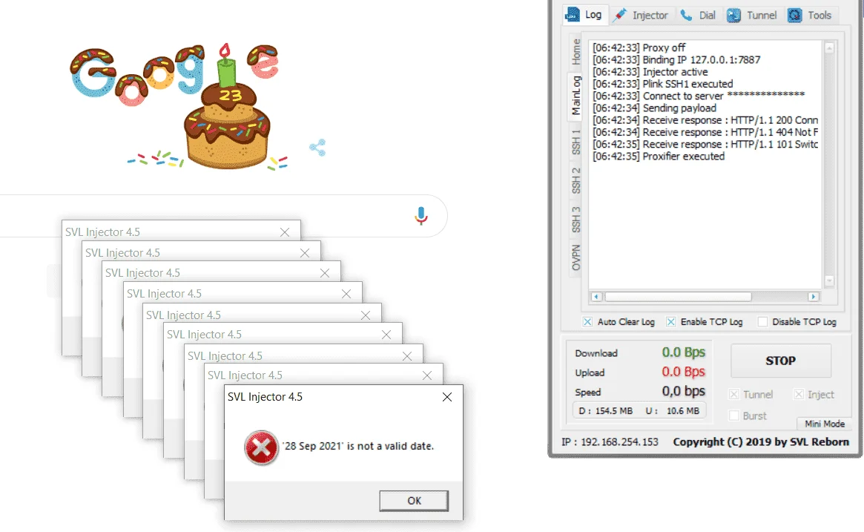Click the Tools tab icon

tap(794, 16)
